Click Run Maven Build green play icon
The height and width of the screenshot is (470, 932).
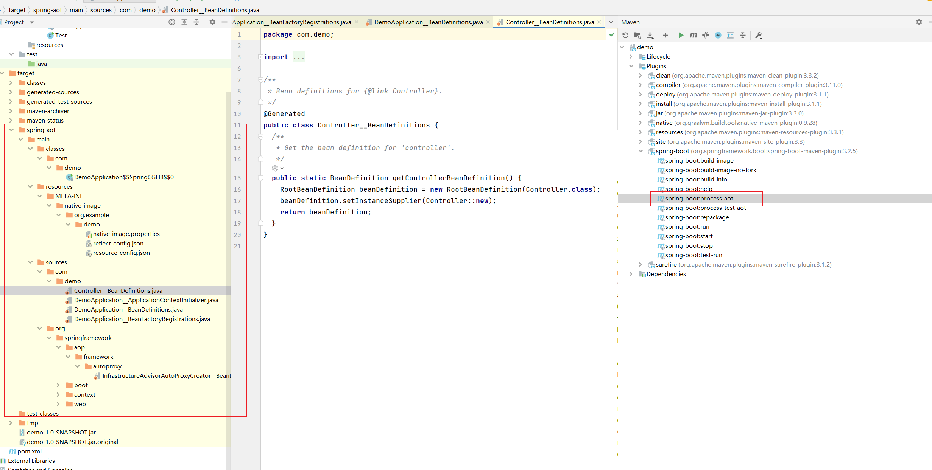pos(681,35)
